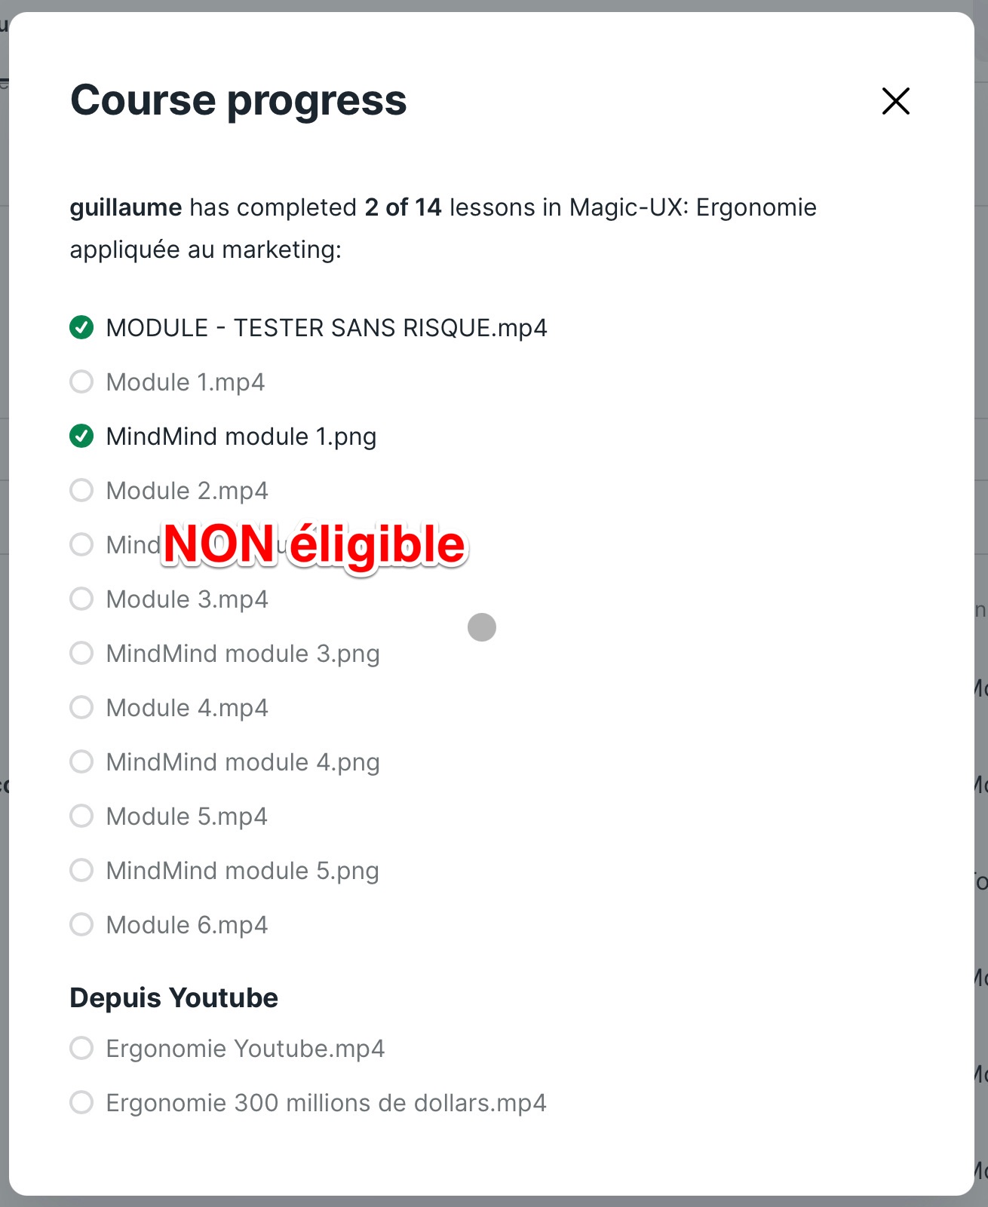Click green checkmark for MODULE - TESTER SANS RISQUE
The height and width of the screenshot is (1207, 988).
click(x=81, y=328)
